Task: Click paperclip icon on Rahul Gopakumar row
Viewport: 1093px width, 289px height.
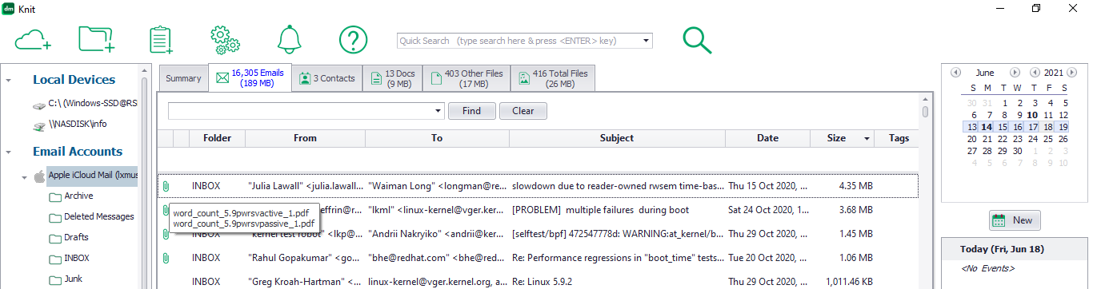Action: pos(166,258)
